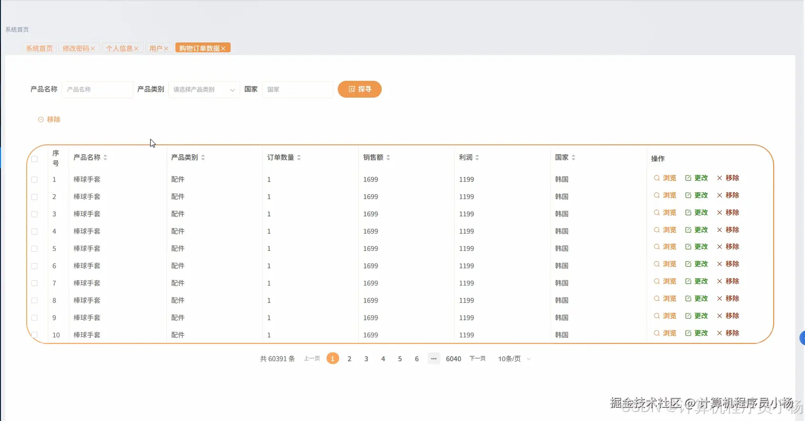The width and height of the screenshot is (805, 421).
Task: Check the checkbox for row 3
Action: tap(34, 214)
